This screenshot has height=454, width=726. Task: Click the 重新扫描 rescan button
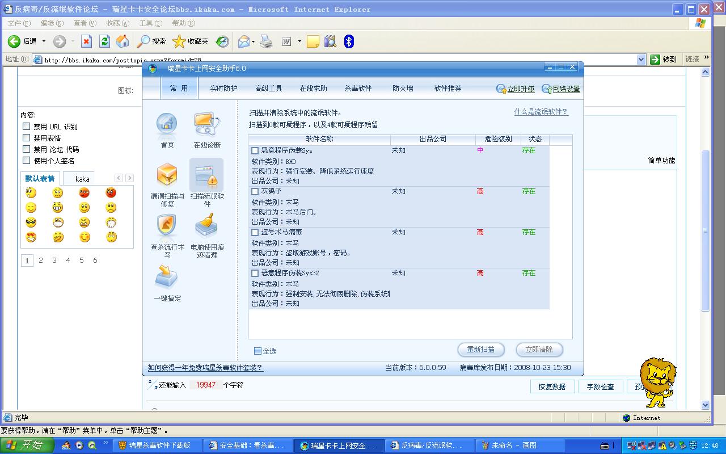[481, 350]
